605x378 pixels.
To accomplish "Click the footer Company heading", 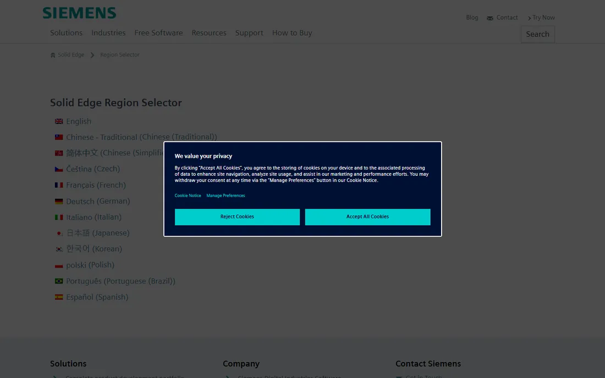I will tap(241, 364).
